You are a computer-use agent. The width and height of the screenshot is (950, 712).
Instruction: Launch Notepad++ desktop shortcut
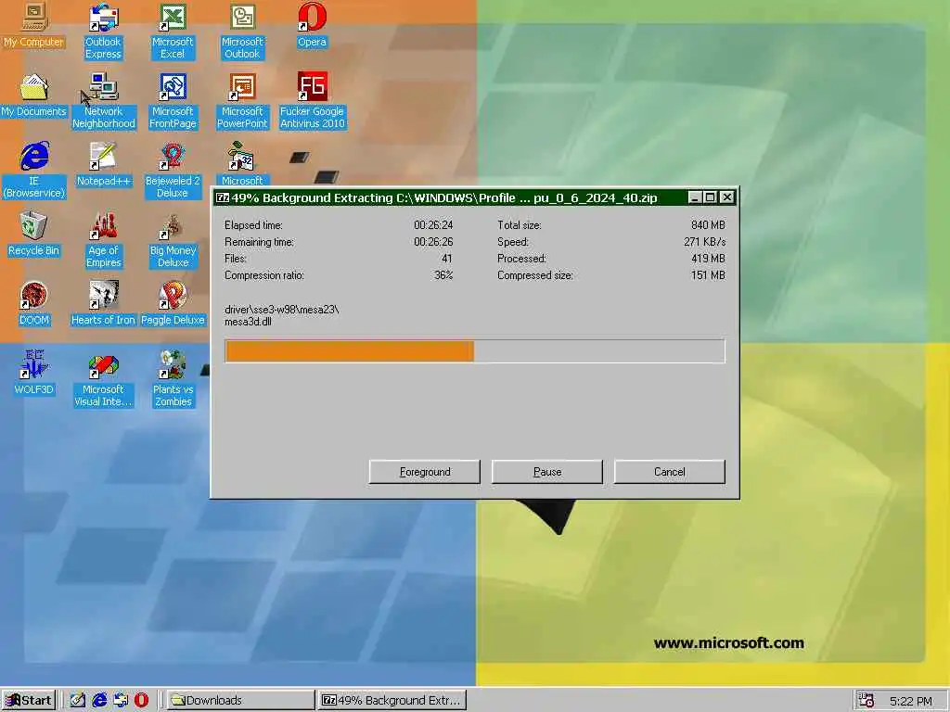click(x=104, y=164)
